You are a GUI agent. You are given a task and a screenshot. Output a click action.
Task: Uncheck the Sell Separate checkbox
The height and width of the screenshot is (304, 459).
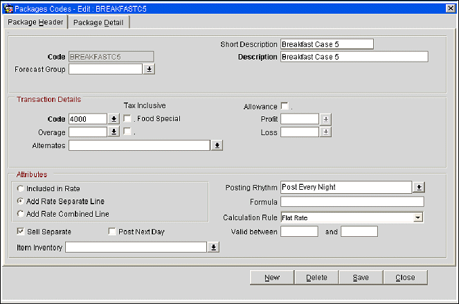coord(20,231)
